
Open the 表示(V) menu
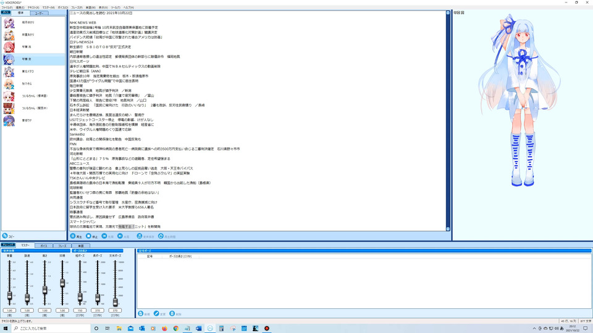pos(103,7)
